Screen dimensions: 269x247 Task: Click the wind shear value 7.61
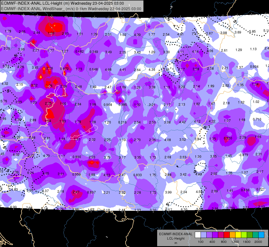tap(166, 70)
